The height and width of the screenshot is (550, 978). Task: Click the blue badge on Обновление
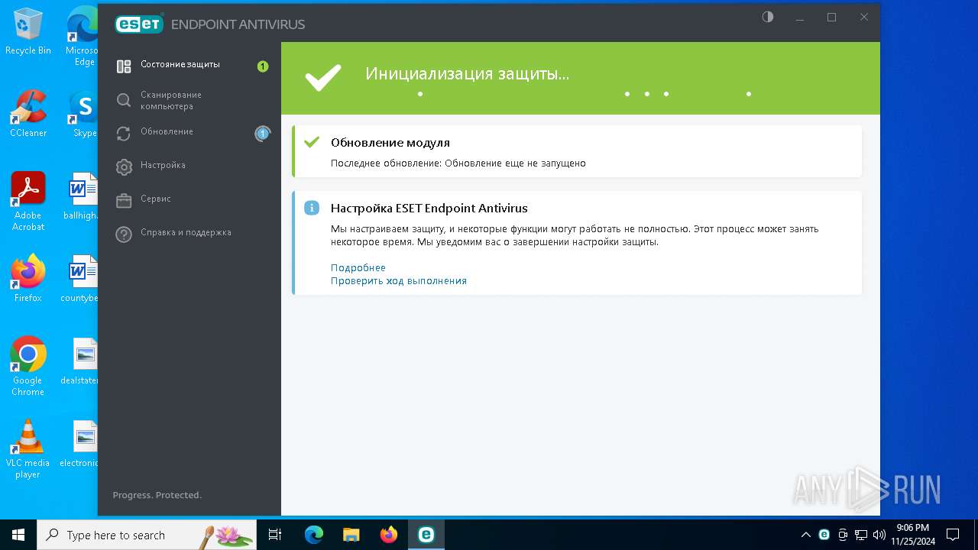tap(263, 134)
